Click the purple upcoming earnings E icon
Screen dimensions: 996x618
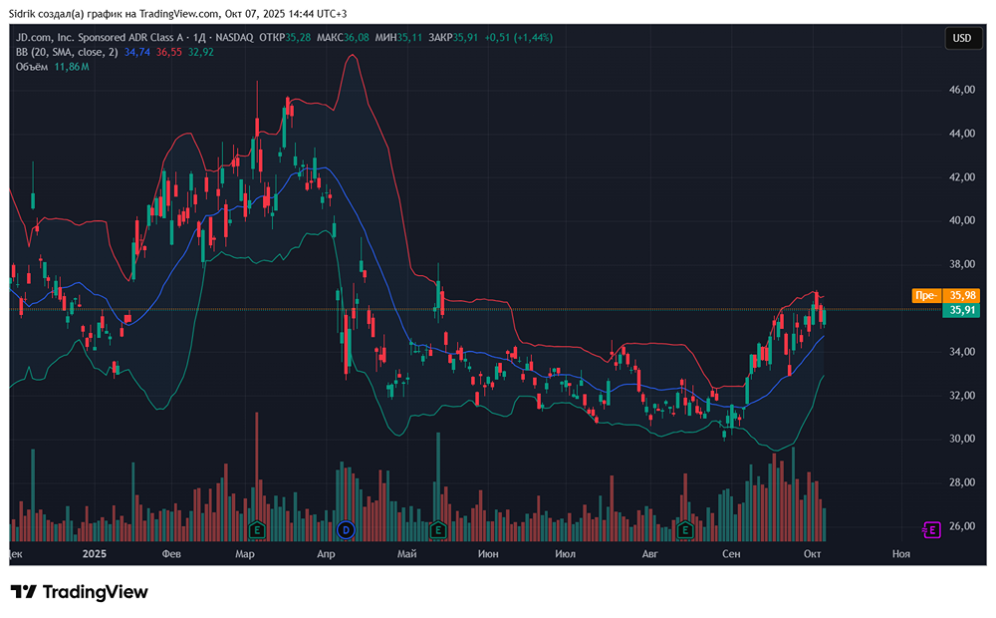pos(932,529)
